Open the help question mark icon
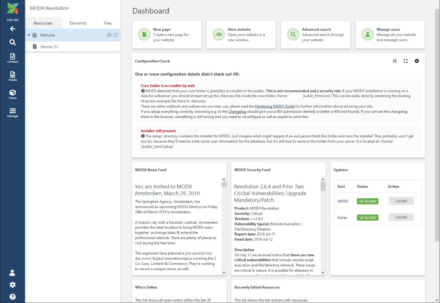Viewport: 440px width, 303px height. 13,297
